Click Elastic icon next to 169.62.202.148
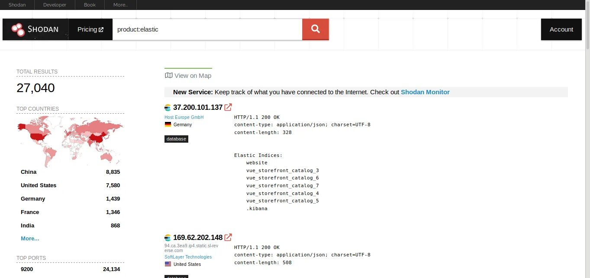The width and height of the screenshot is (590, 278). click(168, 238)
